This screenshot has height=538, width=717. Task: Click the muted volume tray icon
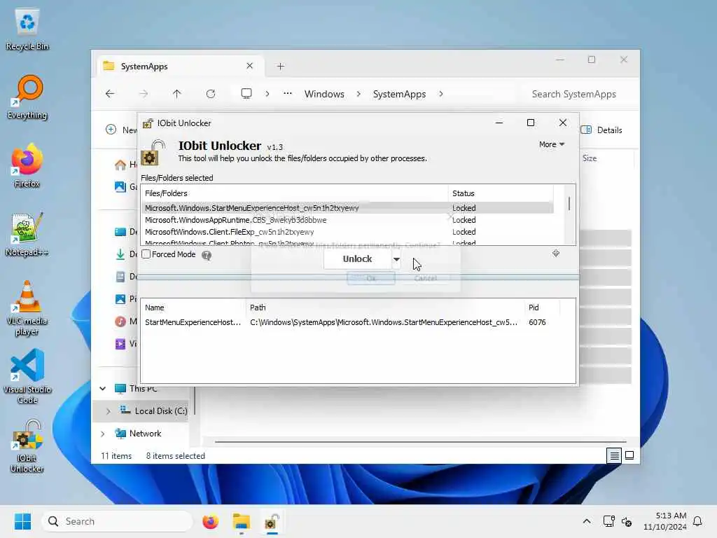click(x=627, y=521)
